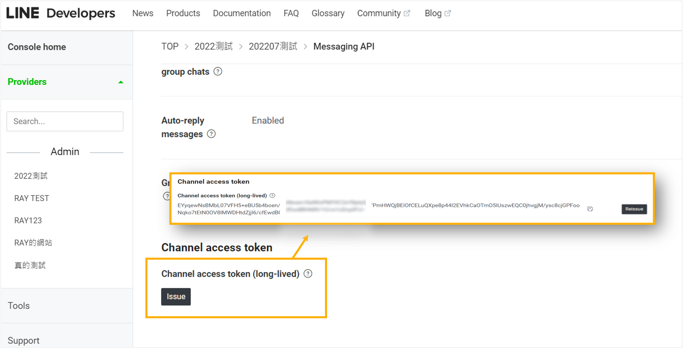The height and width of the screenshot is (348, 683).
Task: Open 202207測試 breadcrumb link
Action: click(273, 46)
